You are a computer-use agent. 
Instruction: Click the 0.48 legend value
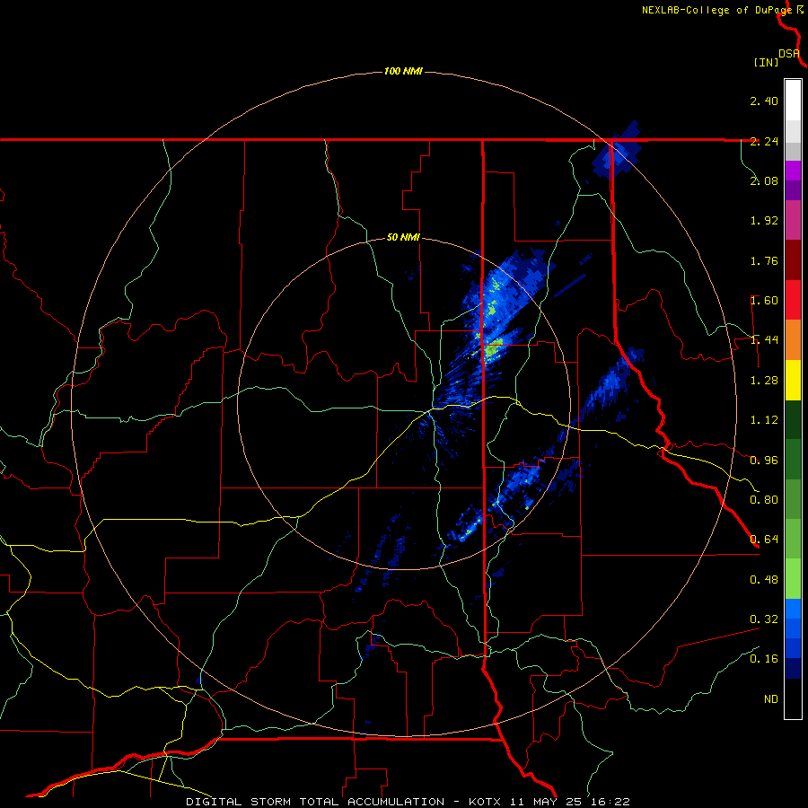pos(764,580)
